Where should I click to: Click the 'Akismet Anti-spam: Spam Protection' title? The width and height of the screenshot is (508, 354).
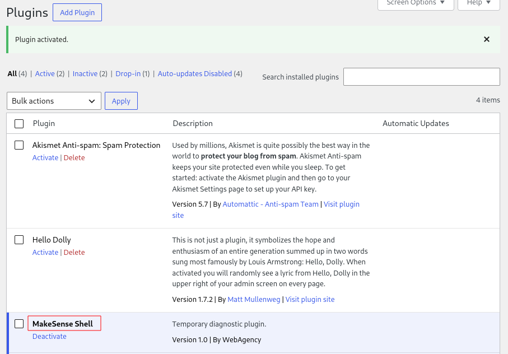(x=96, y=145)
